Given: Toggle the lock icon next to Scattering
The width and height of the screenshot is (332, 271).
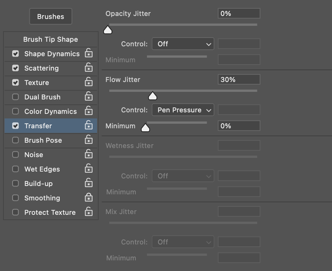Looking at the screenshot, I should click(89, 67).
